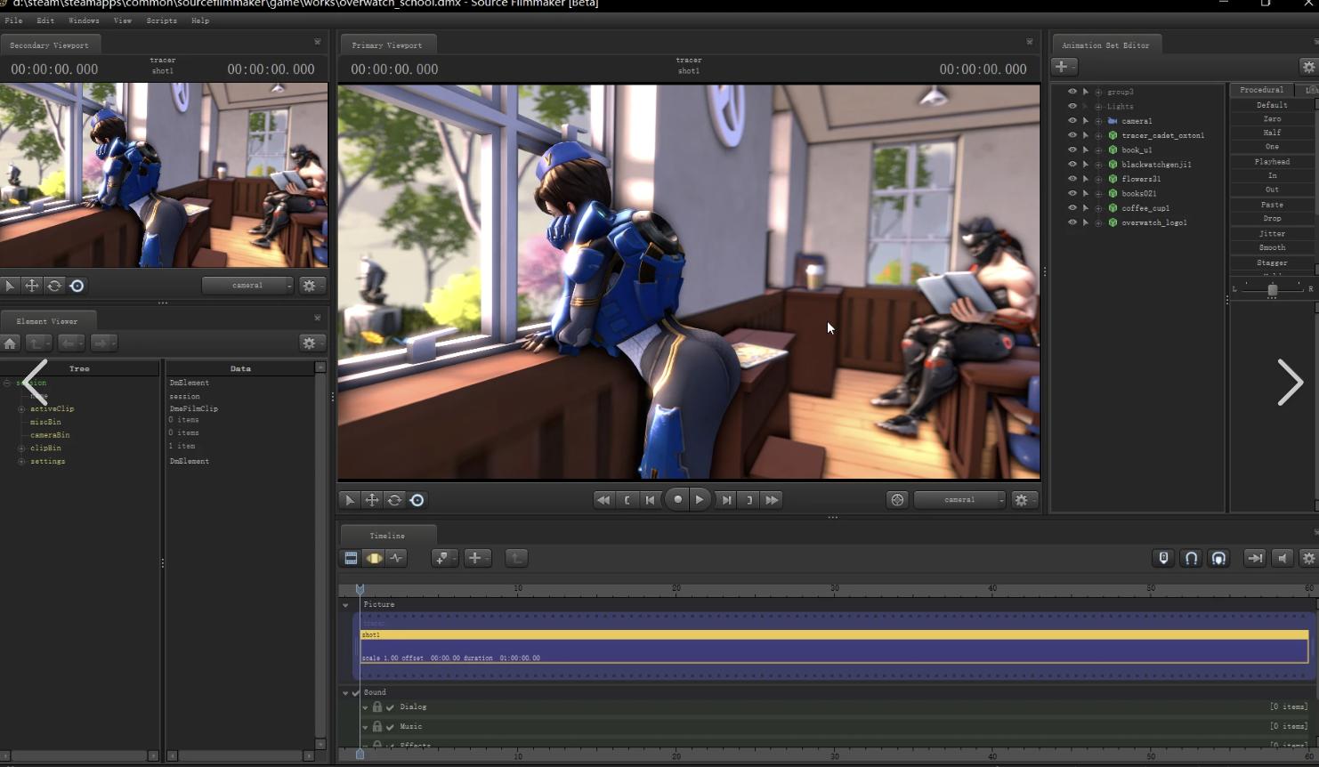The image size is (1319, 767).
Task: Click the left-right balance slider handle
Action: pos(1272,290)
